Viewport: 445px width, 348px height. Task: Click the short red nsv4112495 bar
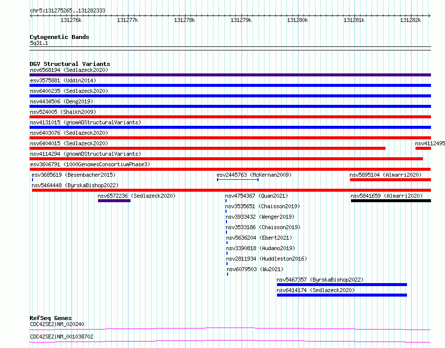[423, 148]
